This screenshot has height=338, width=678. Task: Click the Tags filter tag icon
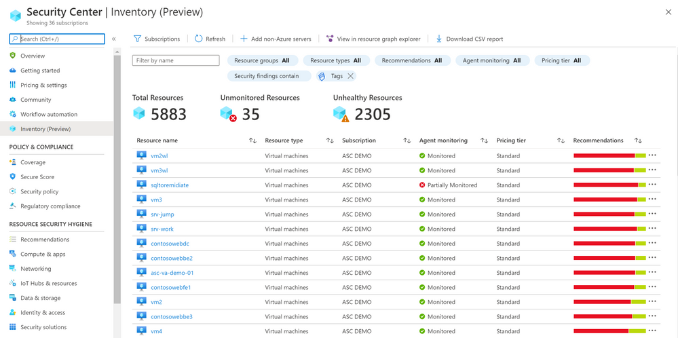click(322, 76)
